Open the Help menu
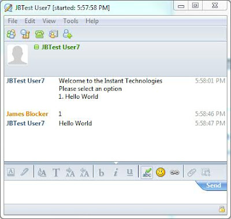This screenshot has width=231, height=219. (x=92, y=21)
